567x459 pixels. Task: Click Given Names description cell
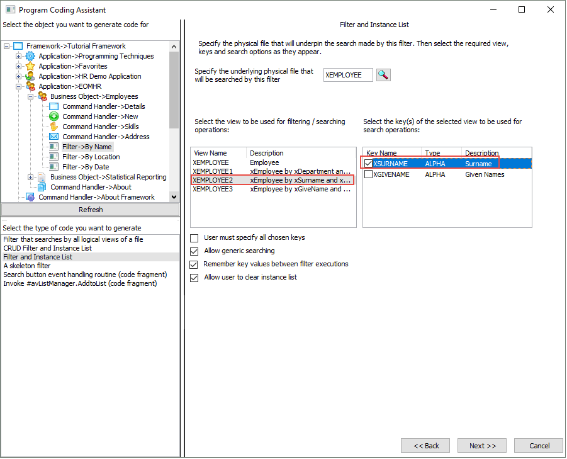tap(485, 174)
